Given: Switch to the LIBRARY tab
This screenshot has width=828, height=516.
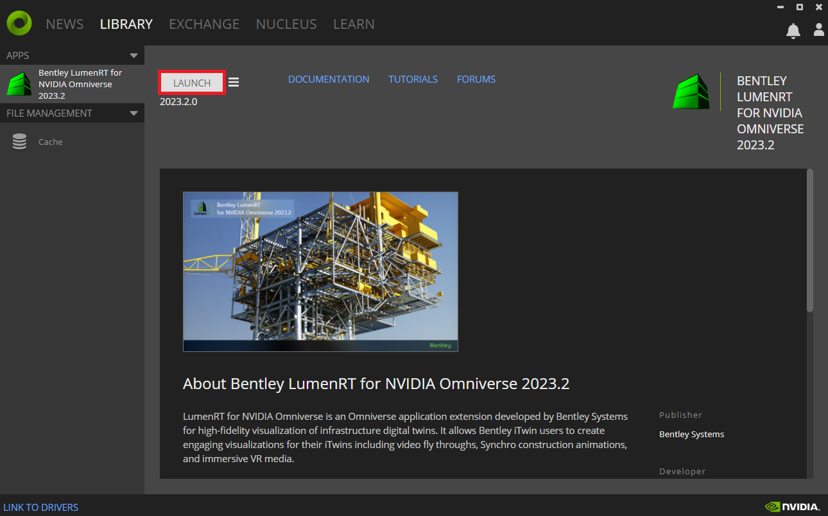Looking at the screenshot, I should 126,24.
